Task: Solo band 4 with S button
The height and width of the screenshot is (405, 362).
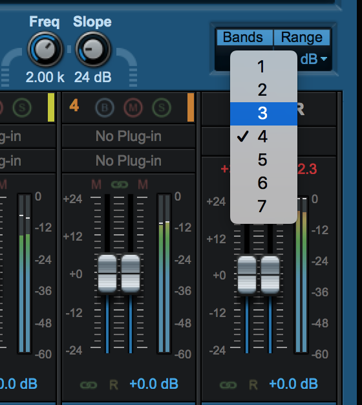Action: [x=162, y=107]
